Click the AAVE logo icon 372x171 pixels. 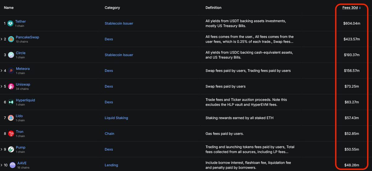(x=12, y=165)
